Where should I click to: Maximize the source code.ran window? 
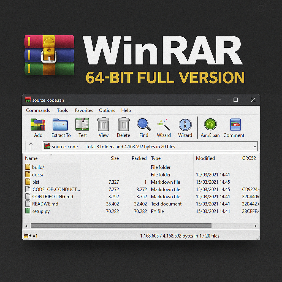pos(236,100)
